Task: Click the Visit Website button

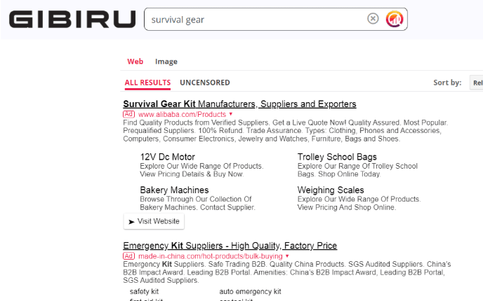Action: (x=154, y=221)
